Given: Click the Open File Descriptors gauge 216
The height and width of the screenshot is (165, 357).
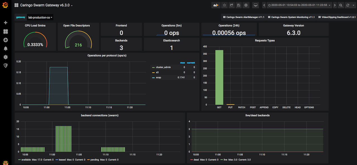Looking at the screenshot, I should tap(78, 40).
